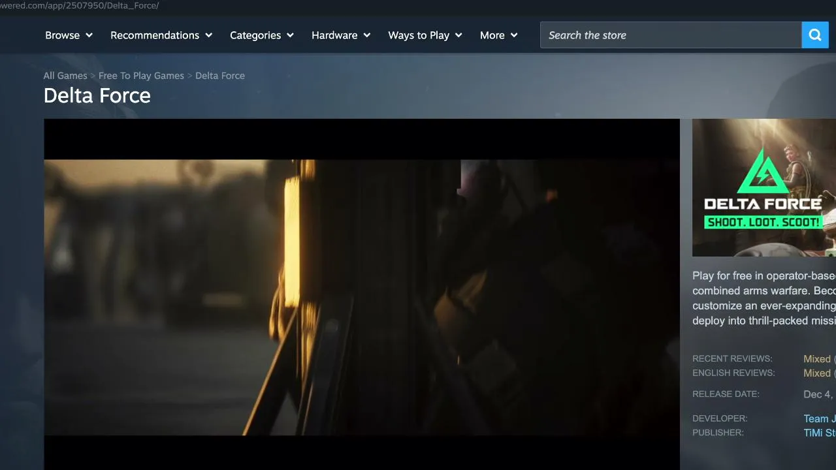This screenshot has height=470, width=836.
Task: Expand the More dropdown chevron
Action: pos(514,35)
